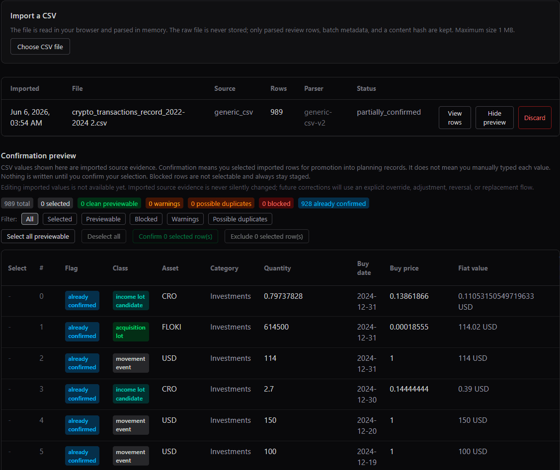
Task: Filter rows by Warnings
Action: [x=185, y=219]
